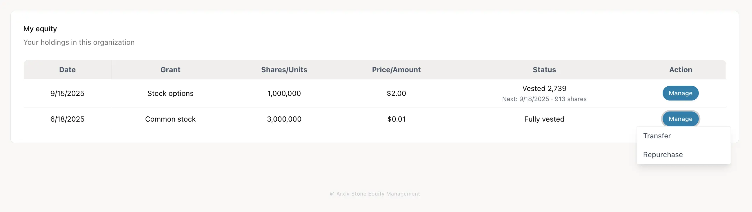Screen dimensions: 752x212
Task: Click the Price/Amount column header
Action: (x=396, y=70)
